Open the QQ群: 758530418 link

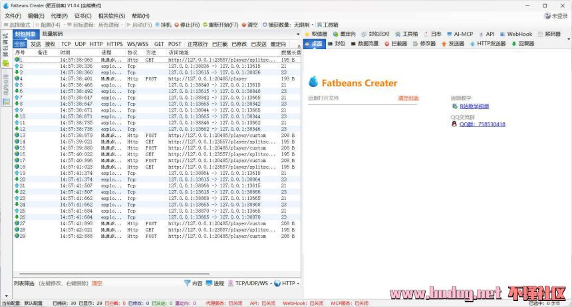coord(482,124)
